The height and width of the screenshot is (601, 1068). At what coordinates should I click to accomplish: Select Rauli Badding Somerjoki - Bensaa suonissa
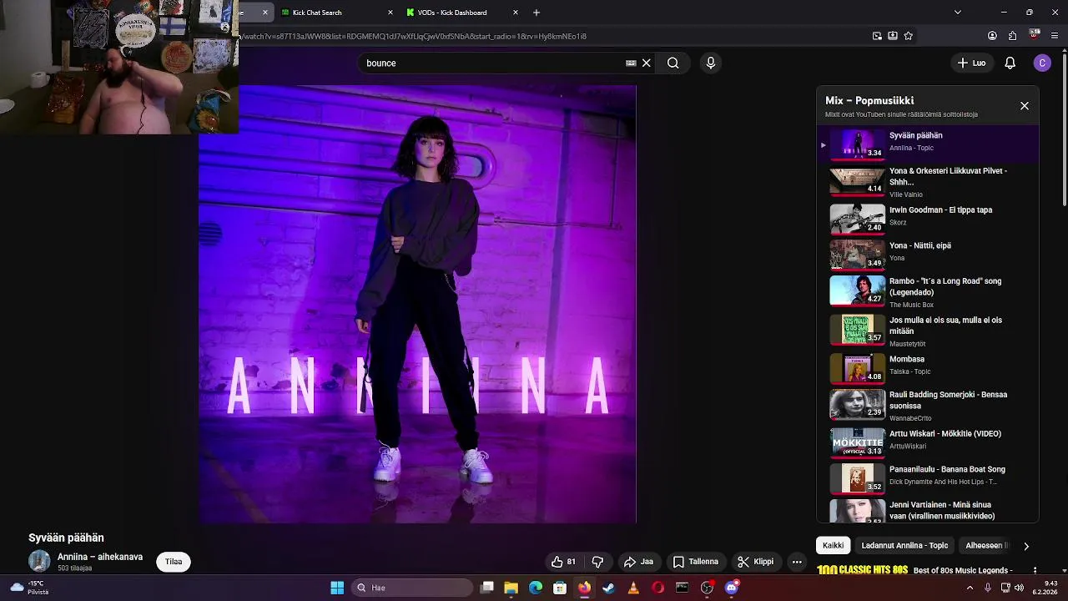point(928,404)
